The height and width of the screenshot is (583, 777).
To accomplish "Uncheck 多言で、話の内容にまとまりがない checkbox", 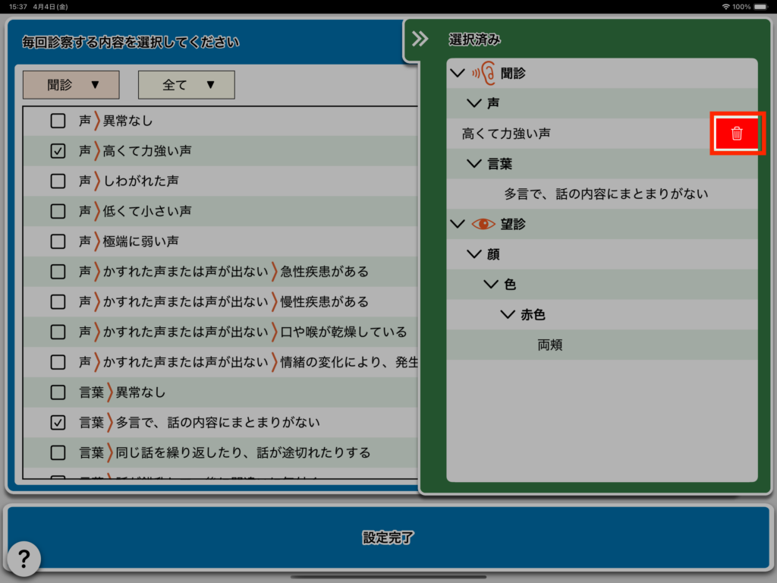I will [x=58, y=423].
